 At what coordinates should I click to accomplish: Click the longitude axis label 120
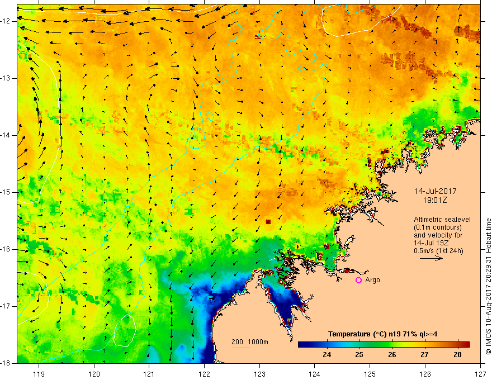point(94,374)
